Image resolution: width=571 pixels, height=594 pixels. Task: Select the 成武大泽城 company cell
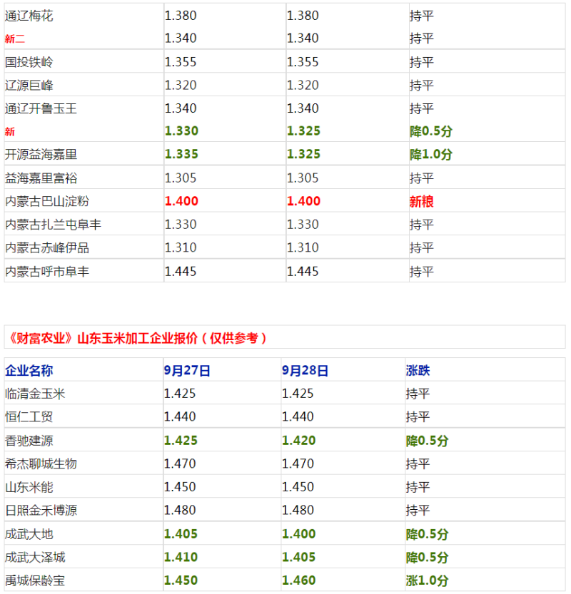35,558
